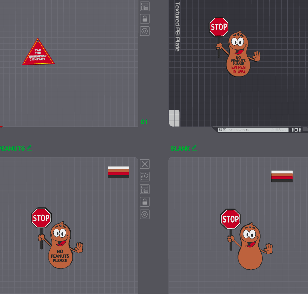
Task: Click the green 01 plate number
Action: [144, 122]
